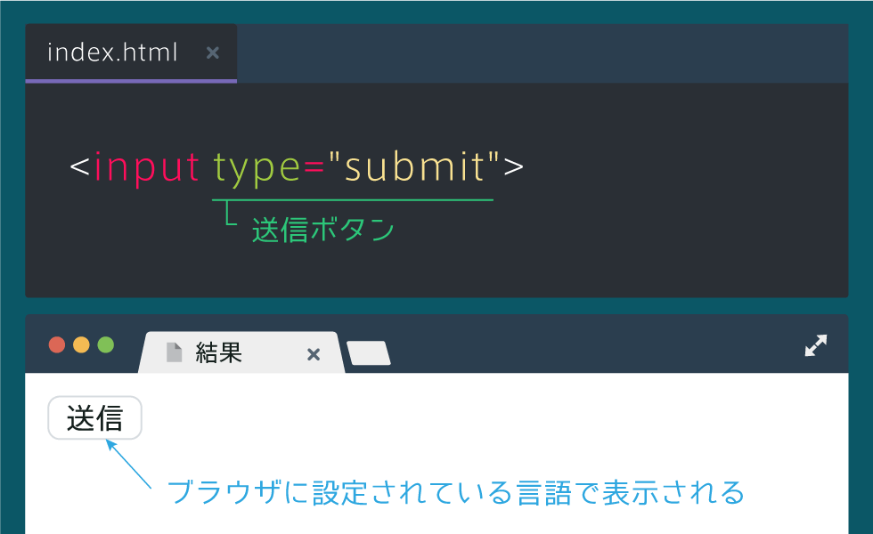Click the "submit" value in the code
Viewport: 873px width, 534px height.
point(414,166)
